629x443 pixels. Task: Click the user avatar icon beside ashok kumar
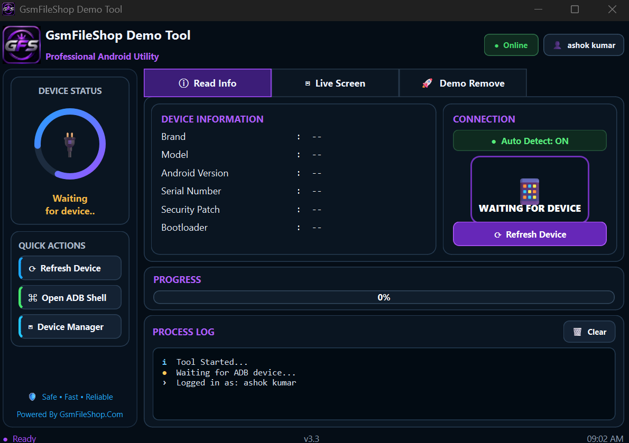pos(557,45)
